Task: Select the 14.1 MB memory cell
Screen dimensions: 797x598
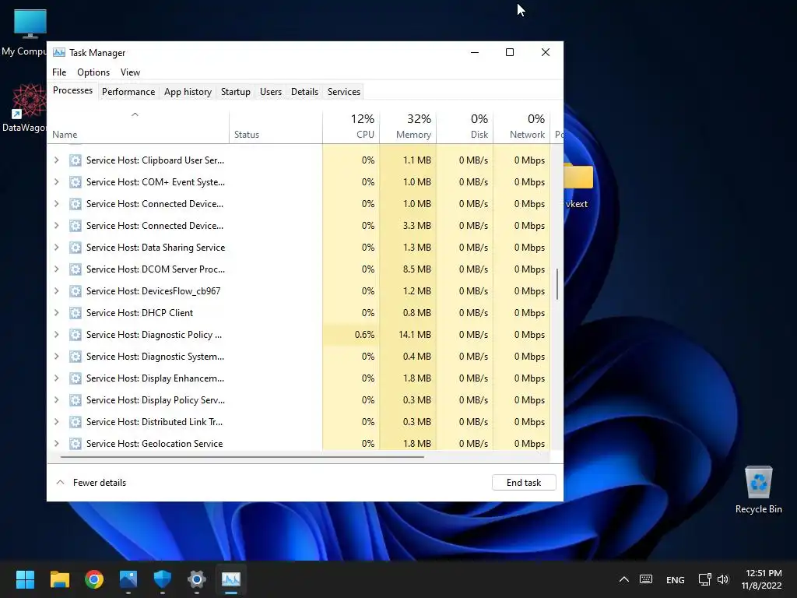Action: coord(408,335)
